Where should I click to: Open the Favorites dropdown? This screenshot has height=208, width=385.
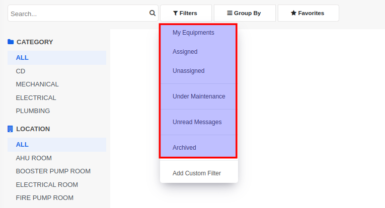pyautogui.click(x=308, y=13)
